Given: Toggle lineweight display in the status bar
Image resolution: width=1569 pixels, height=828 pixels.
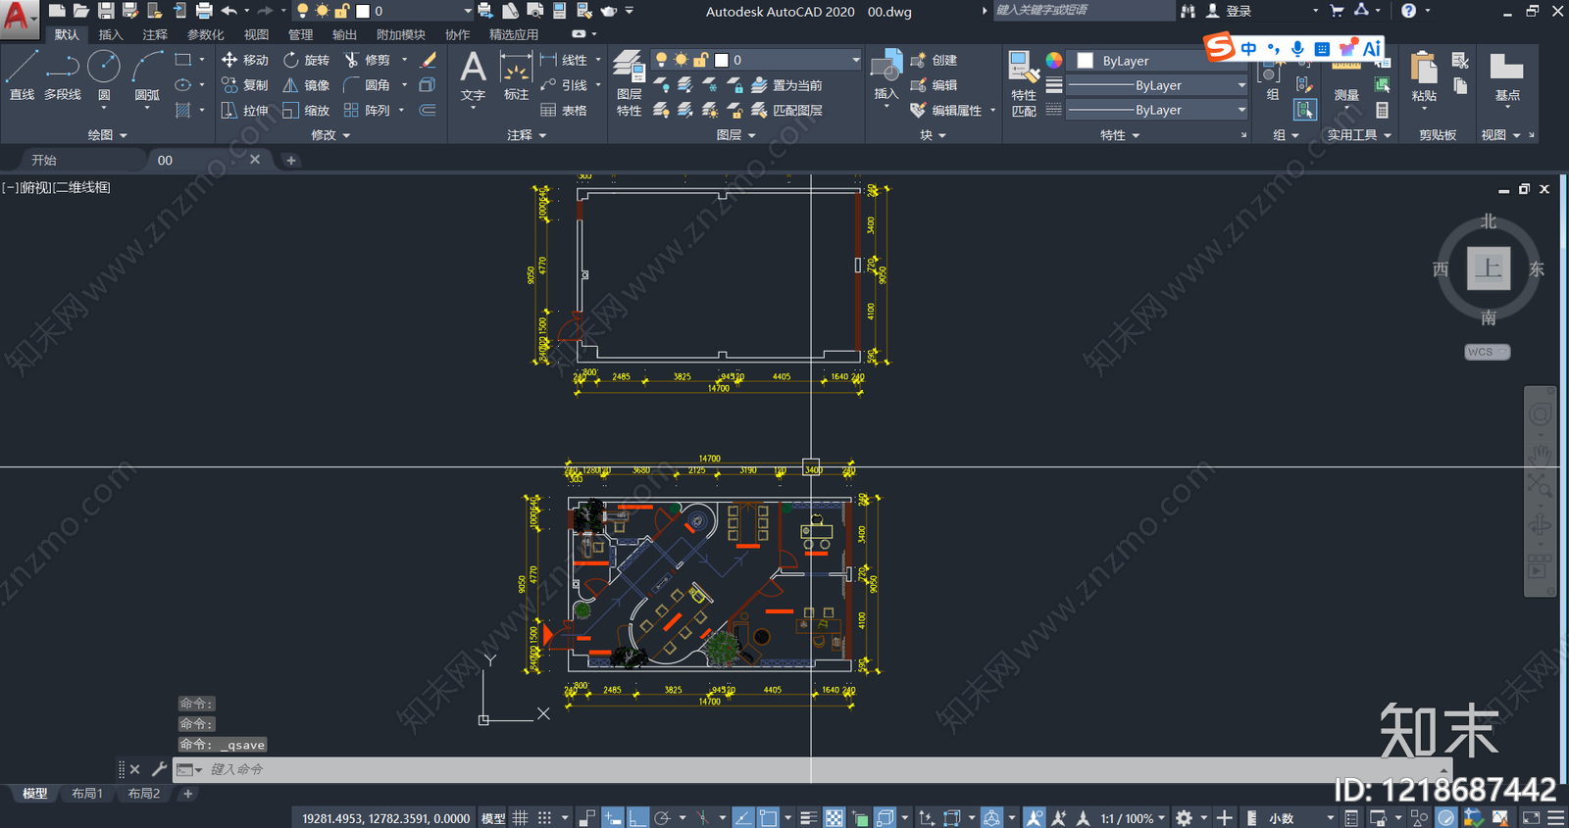Looking at the screenshot, I should 808,817.
